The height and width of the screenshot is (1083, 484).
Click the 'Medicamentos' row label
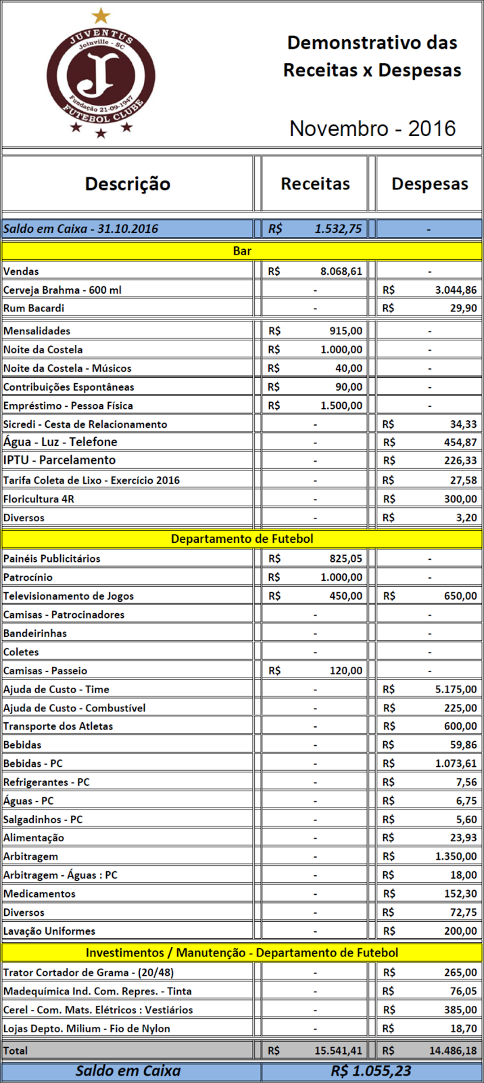click(39, 893)
